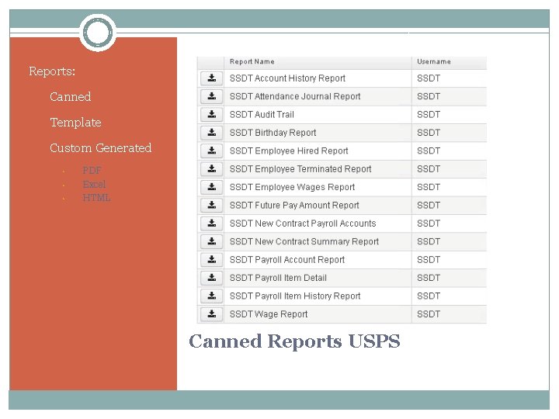Download the SSDT Account History Report
Viewport: 559px width, 419px height.
(211, 78)
